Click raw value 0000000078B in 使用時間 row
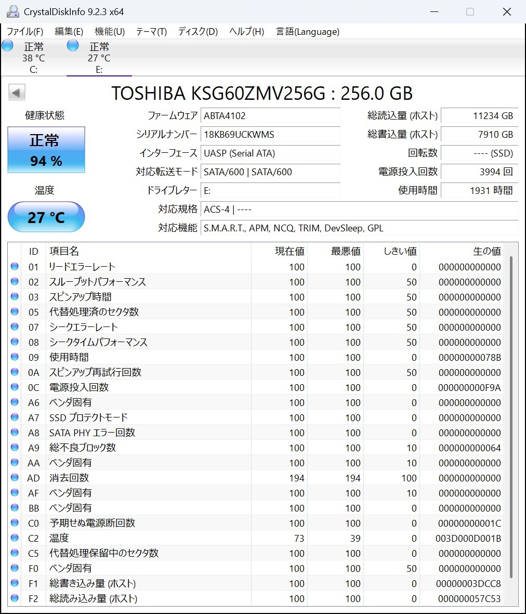This screenshot has height=614, width=526. pyautogui.click(x=470, y=358)
